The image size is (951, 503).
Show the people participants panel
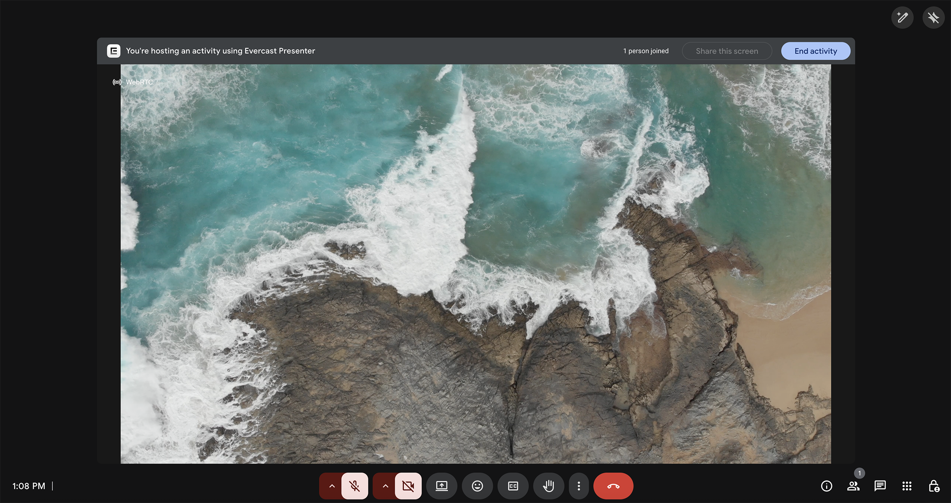[x=853, y=486]
